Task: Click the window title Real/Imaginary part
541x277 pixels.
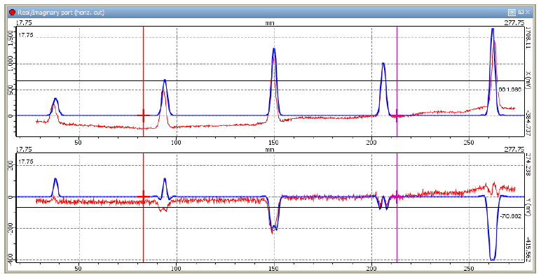Action: [x=61, y=13]
